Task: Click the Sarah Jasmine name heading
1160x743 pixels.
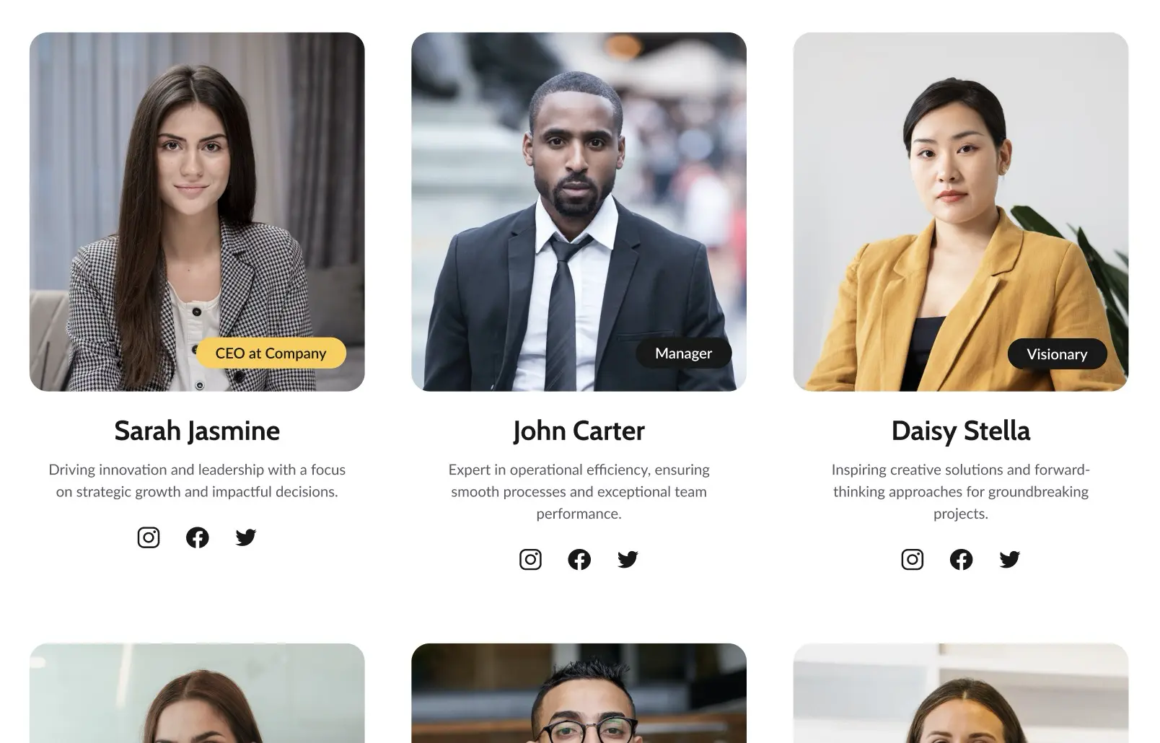Action: pyautogui.click(x=197, y=431)
